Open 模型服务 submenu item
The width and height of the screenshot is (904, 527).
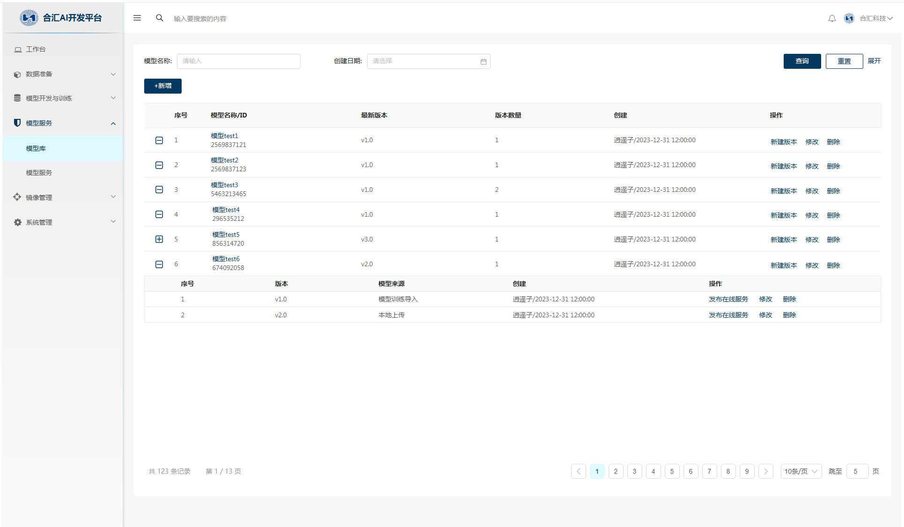click(39, 173)
